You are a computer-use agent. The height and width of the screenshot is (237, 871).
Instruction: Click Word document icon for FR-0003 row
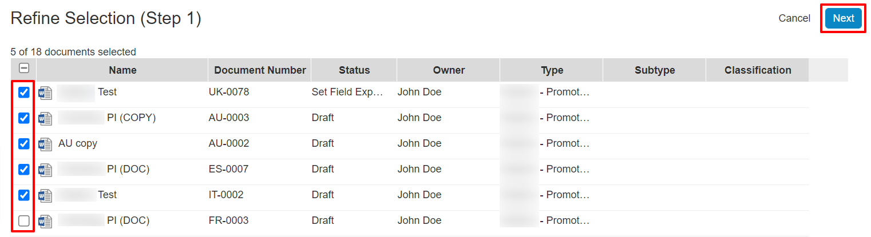[45, 221]
